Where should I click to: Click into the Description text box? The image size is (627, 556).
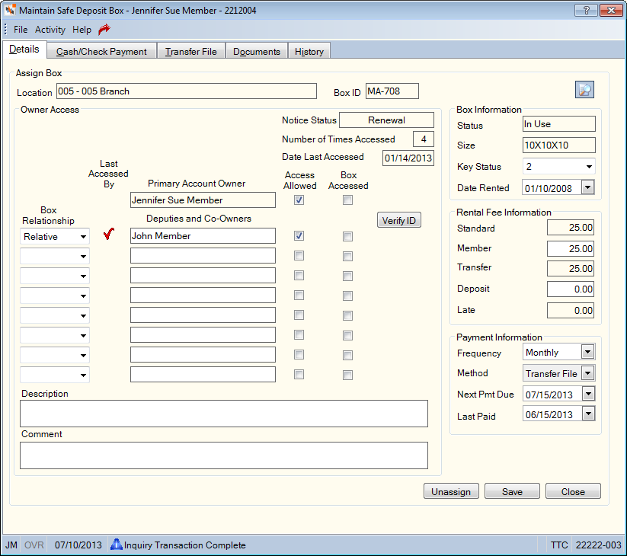(x=224, y=414)
